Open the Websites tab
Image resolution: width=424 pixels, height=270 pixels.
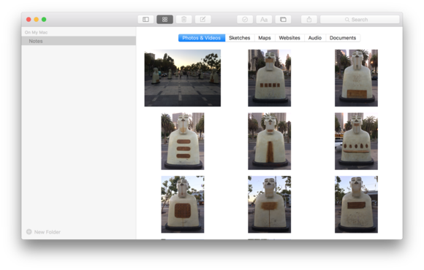(289, 38)
